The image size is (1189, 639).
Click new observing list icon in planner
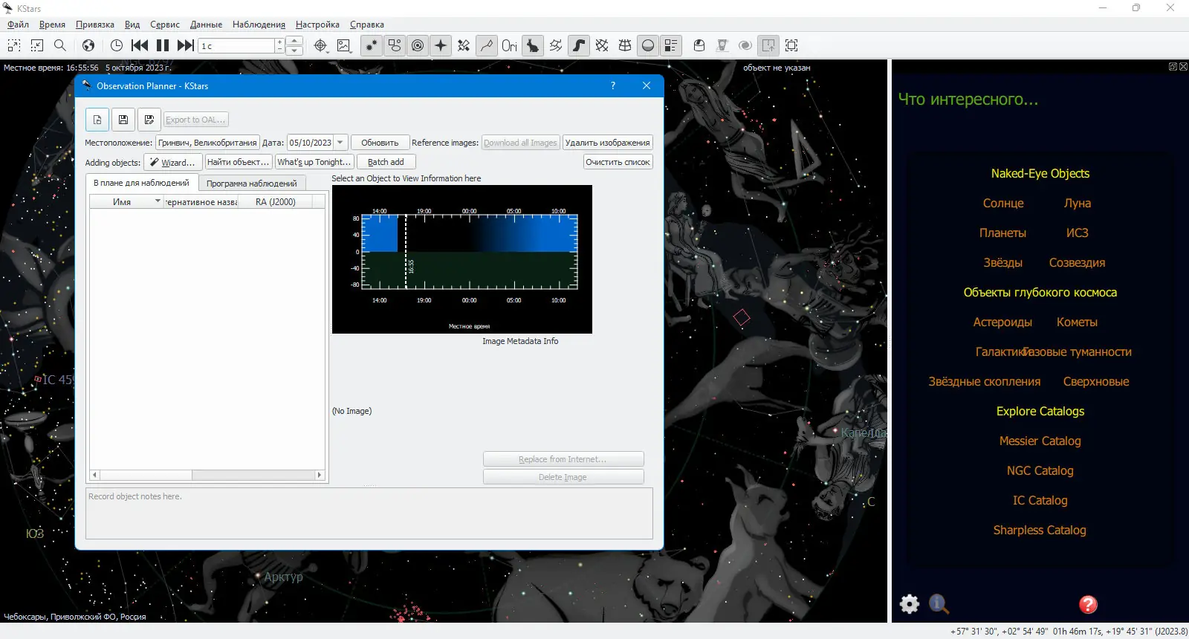(97, 120)
